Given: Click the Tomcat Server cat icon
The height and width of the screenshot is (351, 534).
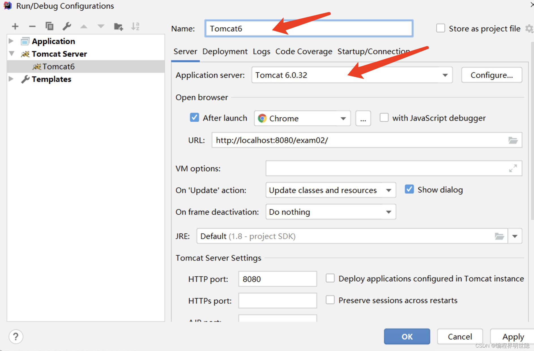Looking at the screenshot, I should click(x=25, y=54).
